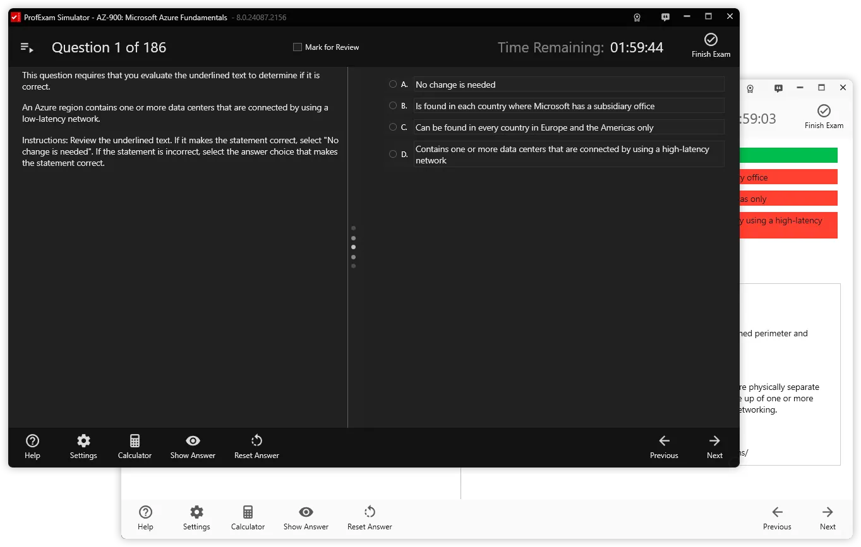
Task: Click the 'subsidiary office' answer text box
Action: 569,106
